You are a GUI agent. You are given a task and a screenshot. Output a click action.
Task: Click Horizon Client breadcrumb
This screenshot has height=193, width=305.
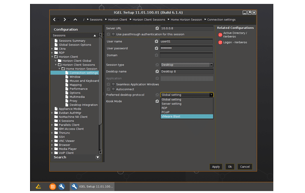click(x=117, y=19)
